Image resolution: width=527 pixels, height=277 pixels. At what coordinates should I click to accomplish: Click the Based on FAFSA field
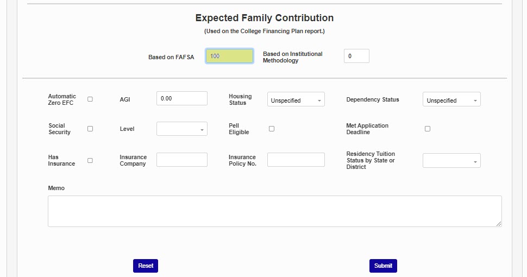(229, 56)
